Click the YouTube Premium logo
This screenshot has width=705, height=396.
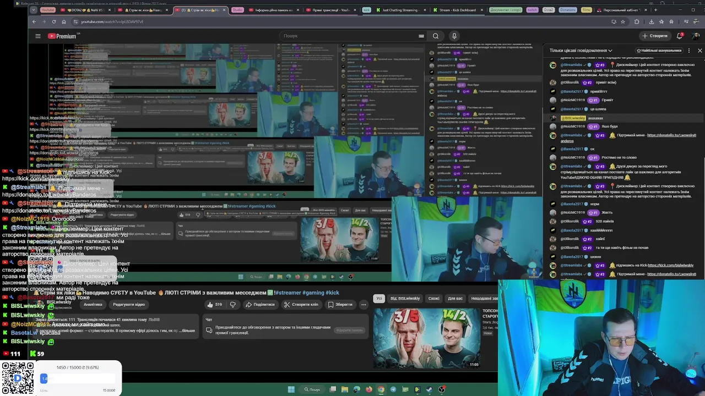pyautogui.click(x=62, y=36)
